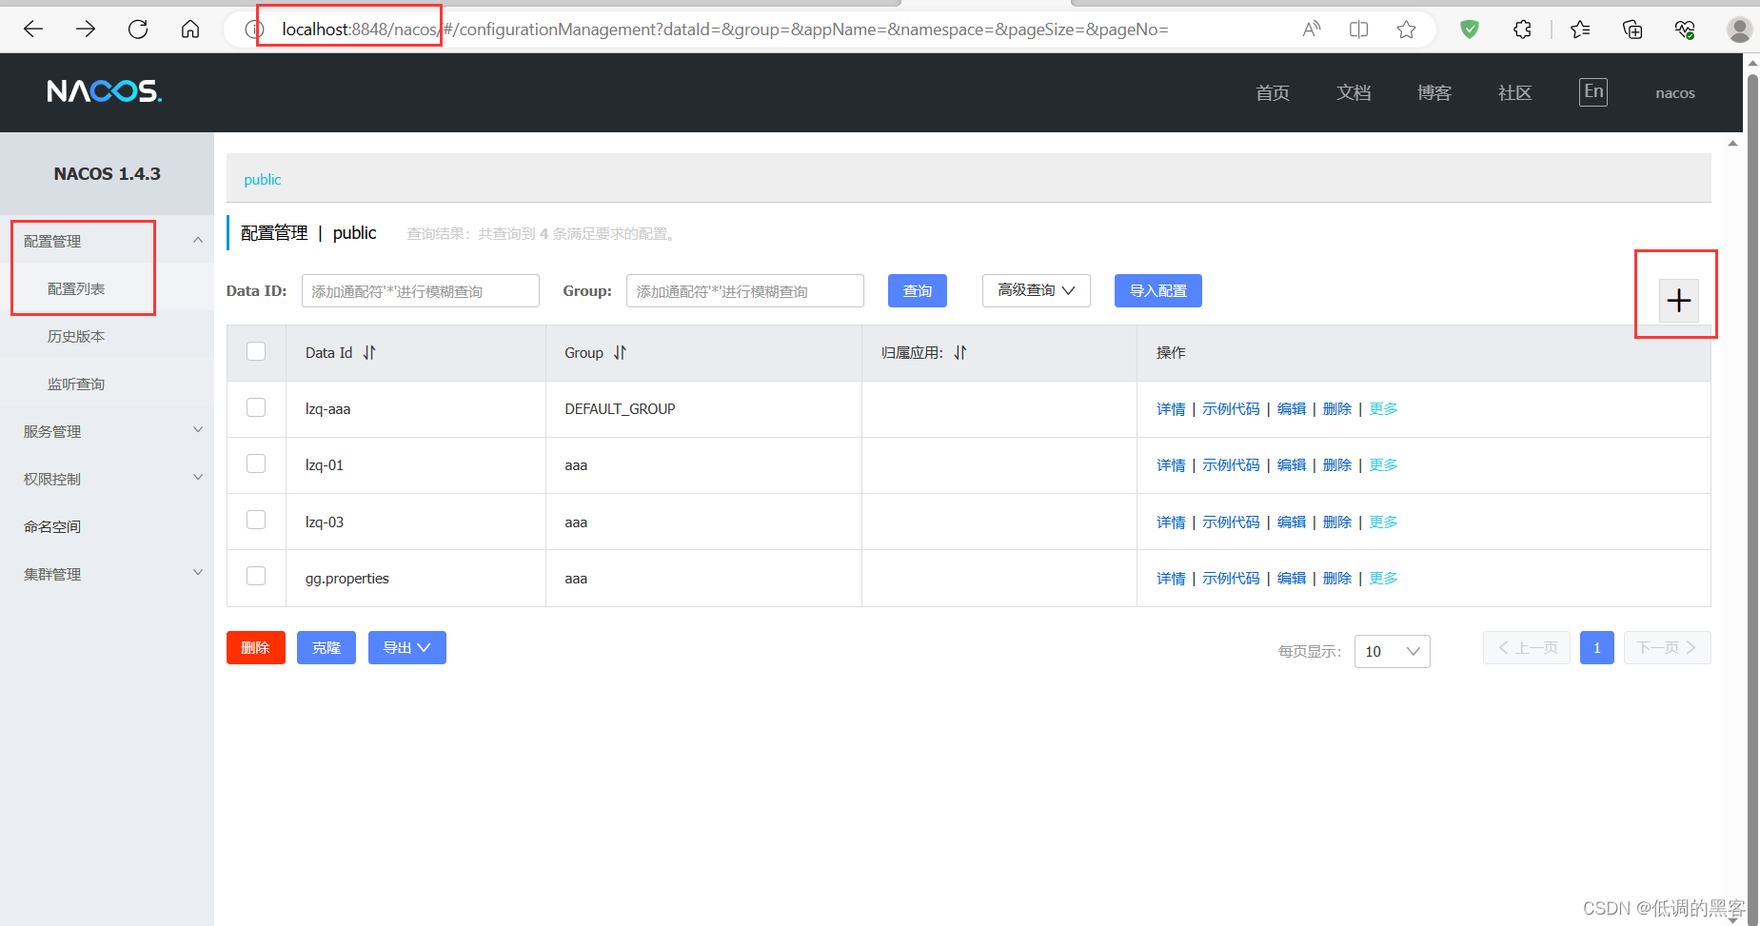Viewport: 1760px width, 926px height.
Task: Open the page size dropdown showing 10
Action: pos(1392,651)
